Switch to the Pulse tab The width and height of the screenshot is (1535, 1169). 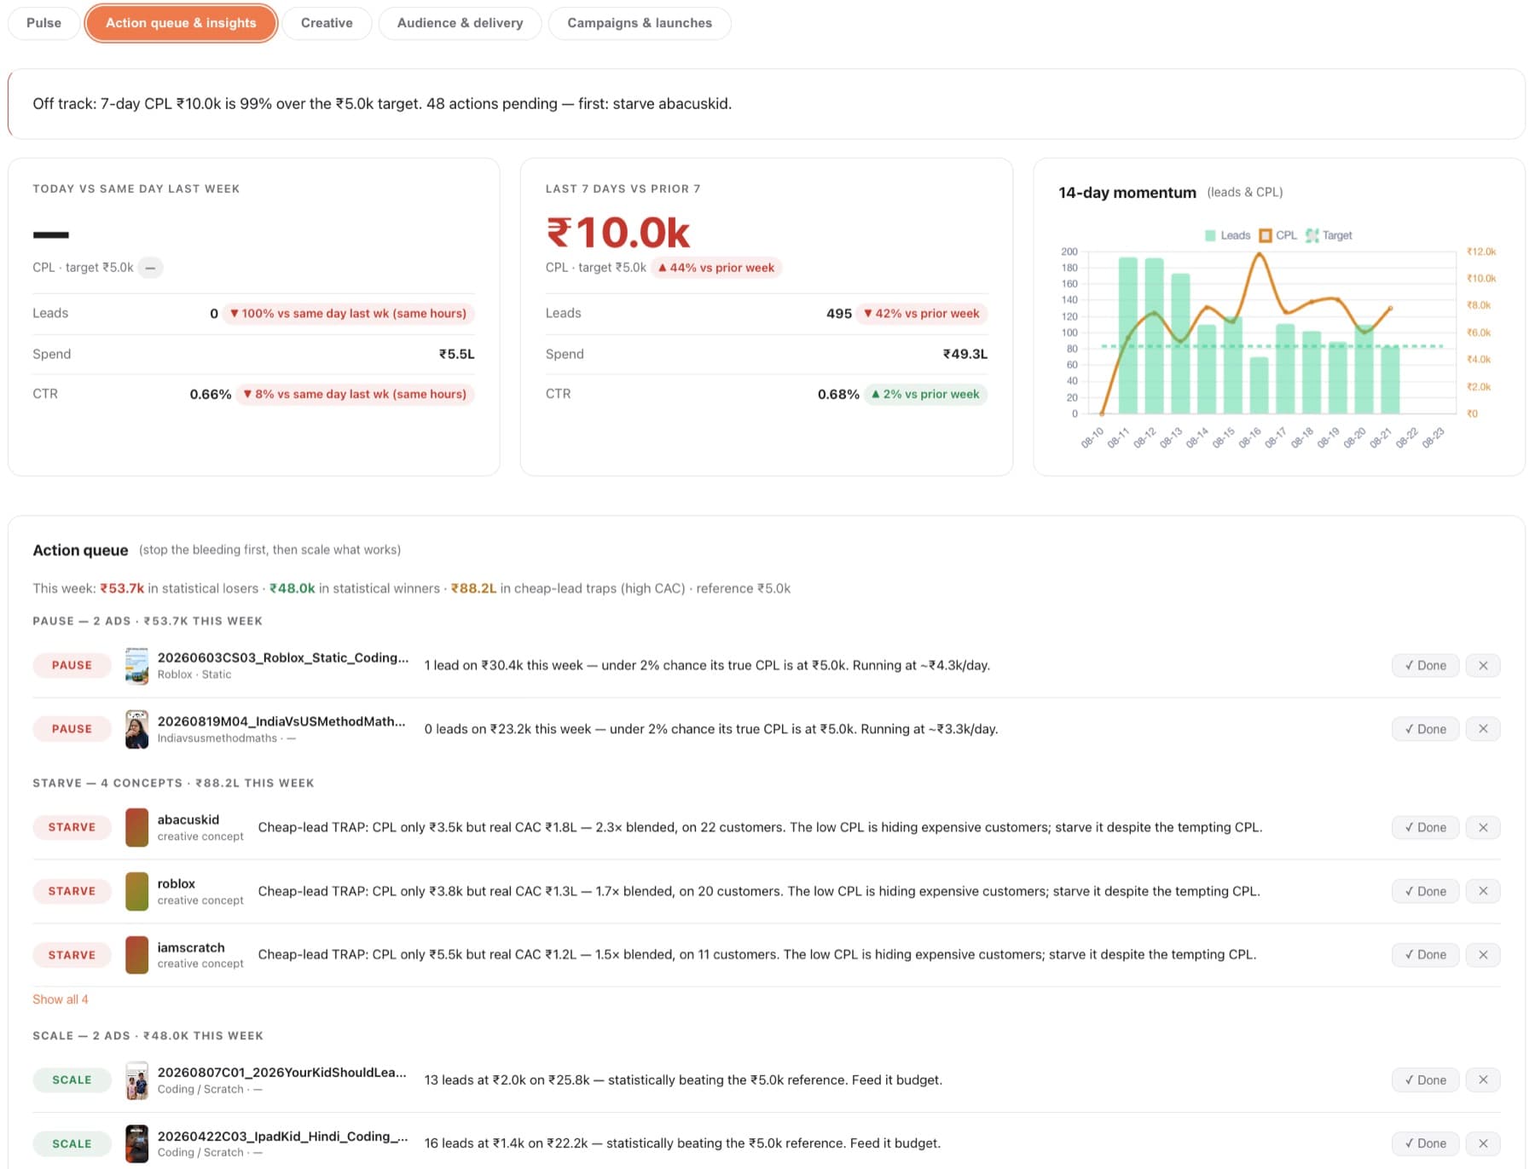[43, 23]
